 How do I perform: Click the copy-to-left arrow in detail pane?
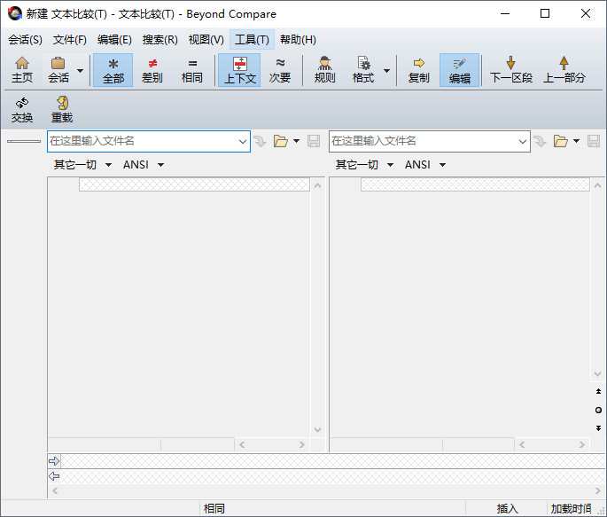(x=54, y=476)
